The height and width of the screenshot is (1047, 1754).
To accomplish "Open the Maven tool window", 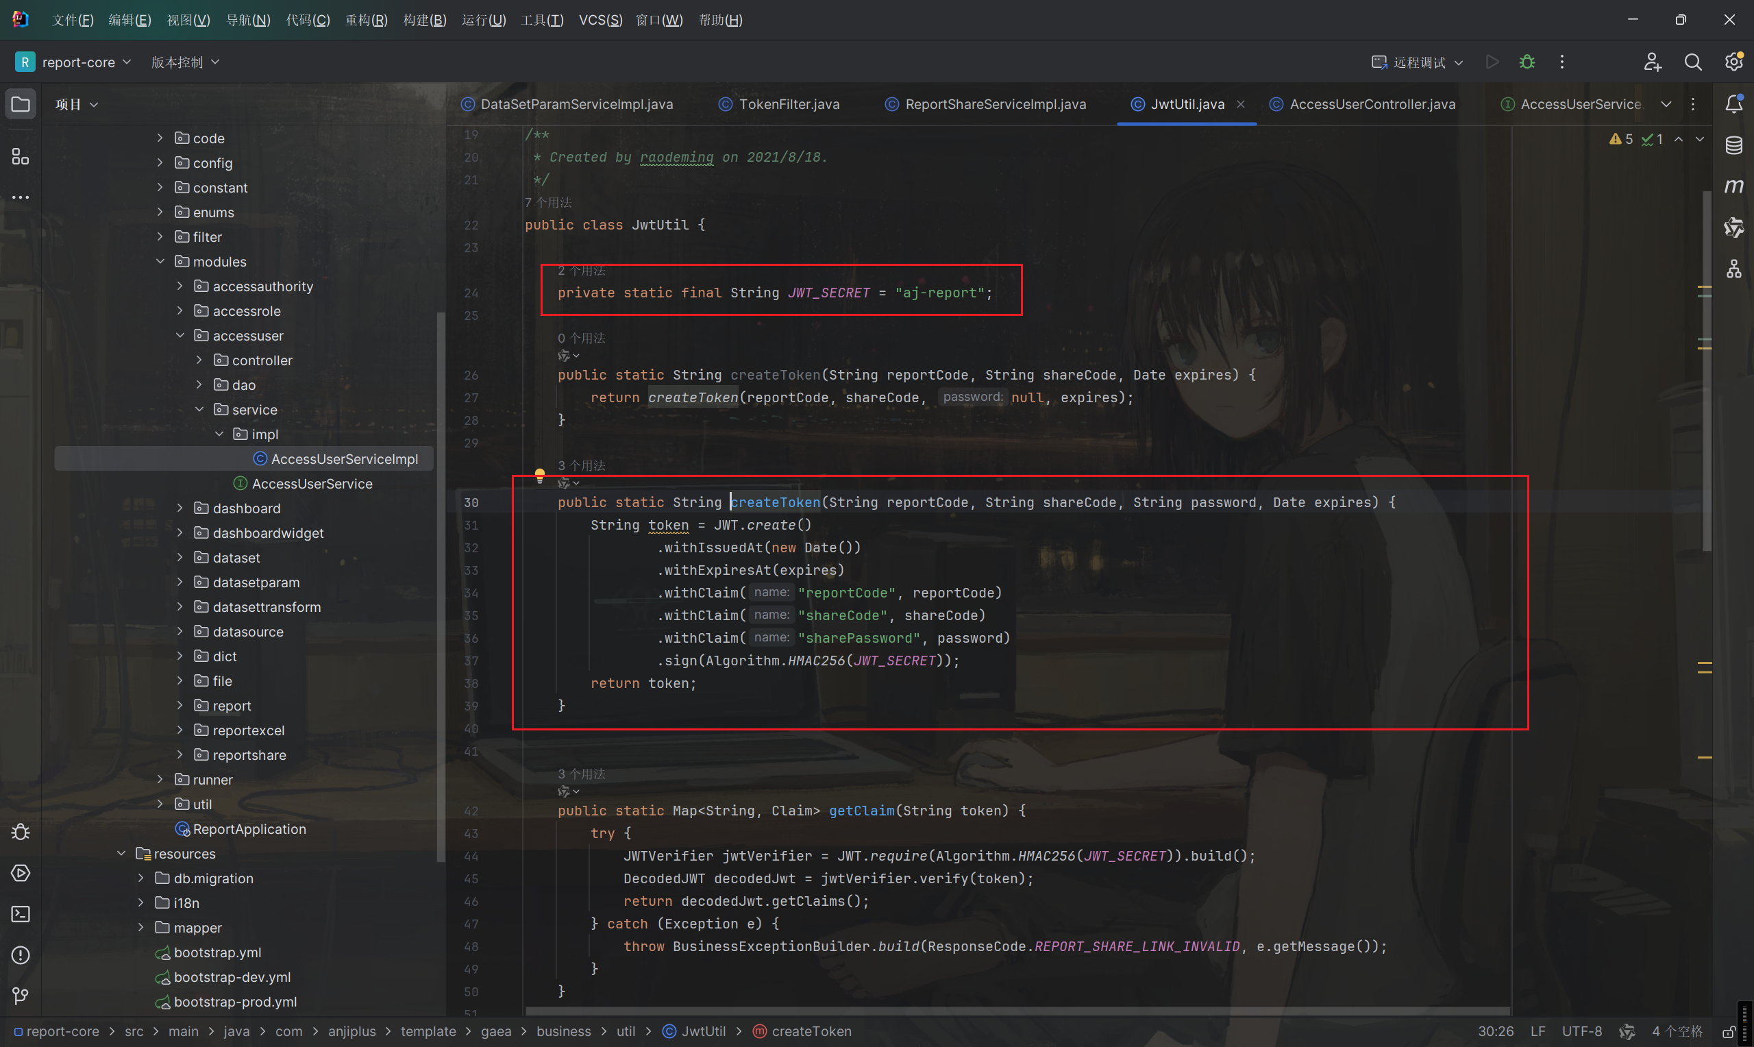I will coord(1733,186).
